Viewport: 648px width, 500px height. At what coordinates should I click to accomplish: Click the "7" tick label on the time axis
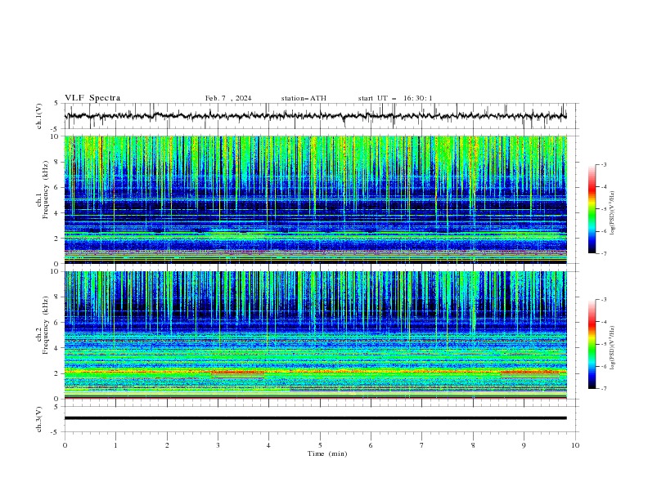[422, 445]
